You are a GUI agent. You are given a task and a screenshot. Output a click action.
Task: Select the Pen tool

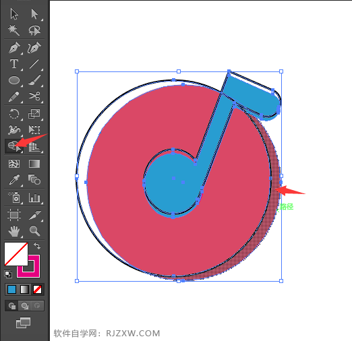[x=14, y=48]
